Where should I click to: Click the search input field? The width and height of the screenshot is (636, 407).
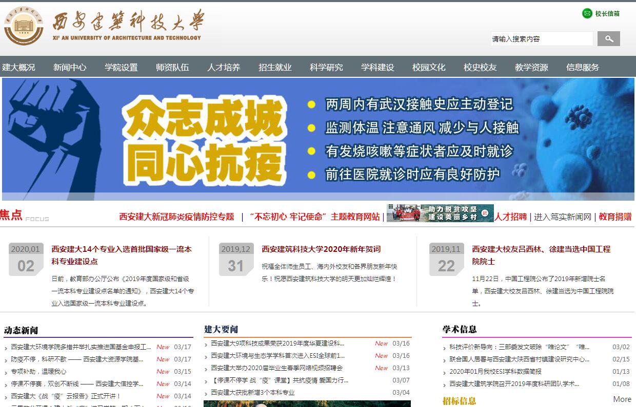[542, 39]
